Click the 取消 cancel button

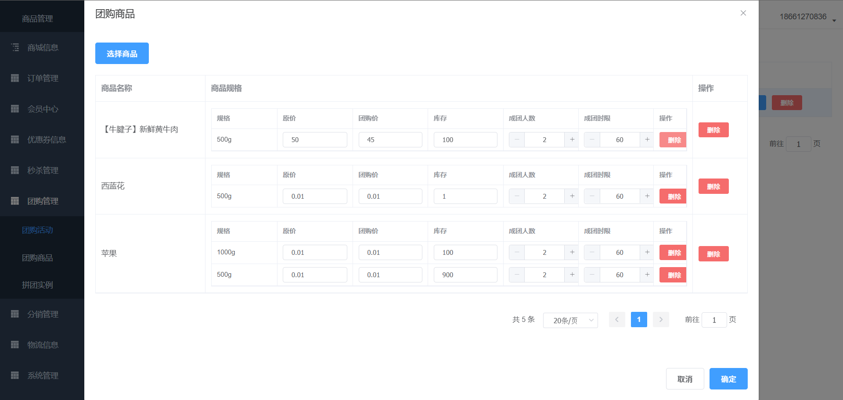coord(684,379)
